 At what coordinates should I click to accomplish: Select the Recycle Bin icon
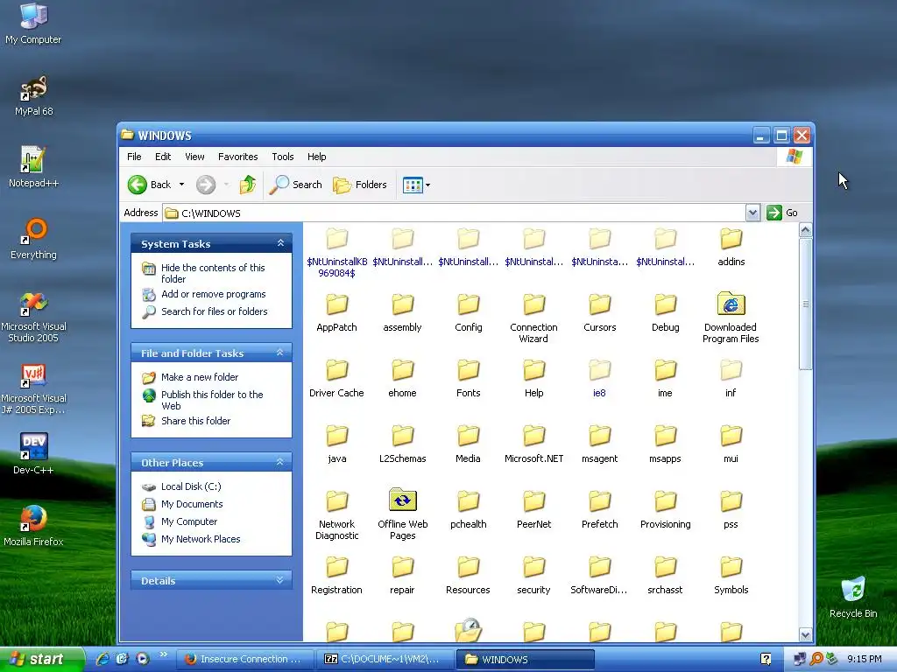(x=853, y=597)
